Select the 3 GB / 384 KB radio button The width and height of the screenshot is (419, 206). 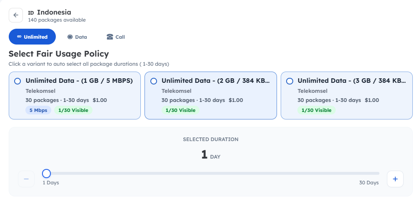[289, 81]
